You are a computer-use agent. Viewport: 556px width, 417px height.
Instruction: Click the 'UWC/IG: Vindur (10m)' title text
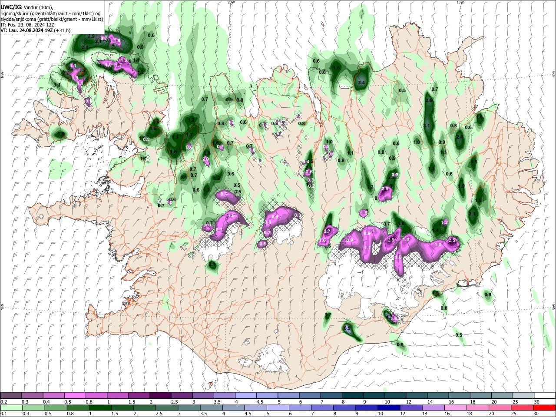point(27,7)
